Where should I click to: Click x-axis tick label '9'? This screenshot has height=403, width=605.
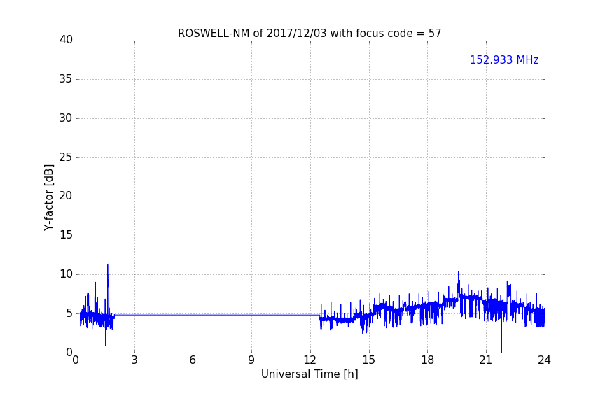point(251,360)
